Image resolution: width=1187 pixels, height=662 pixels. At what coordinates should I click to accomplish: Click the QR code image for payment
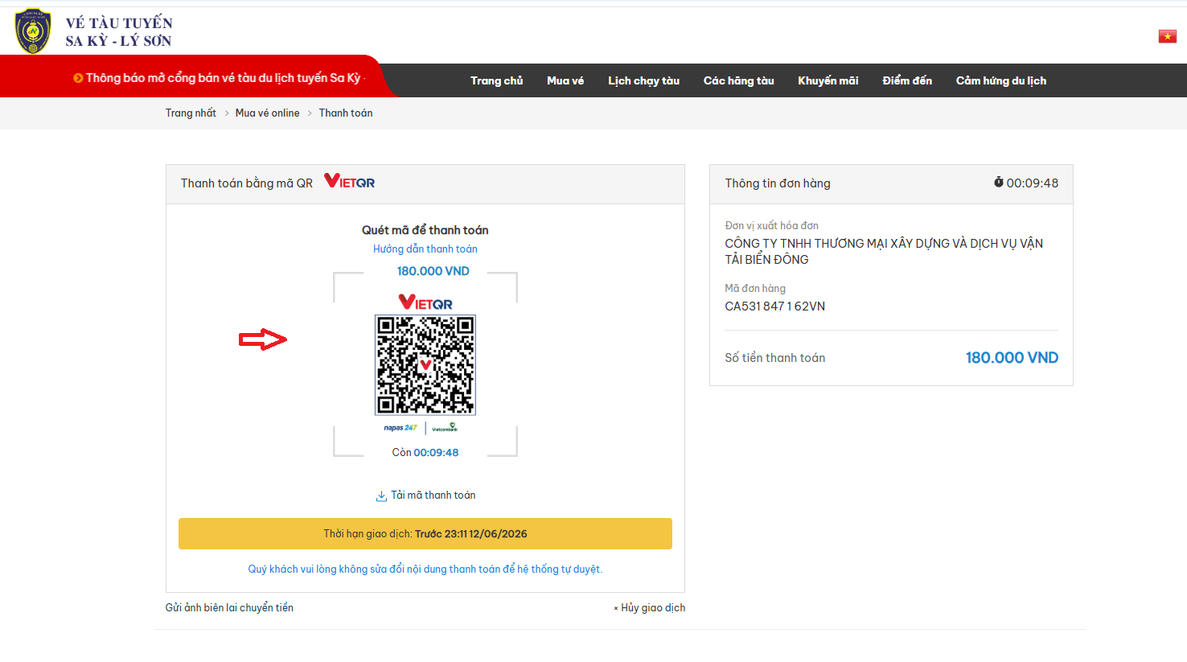point(425,365)
